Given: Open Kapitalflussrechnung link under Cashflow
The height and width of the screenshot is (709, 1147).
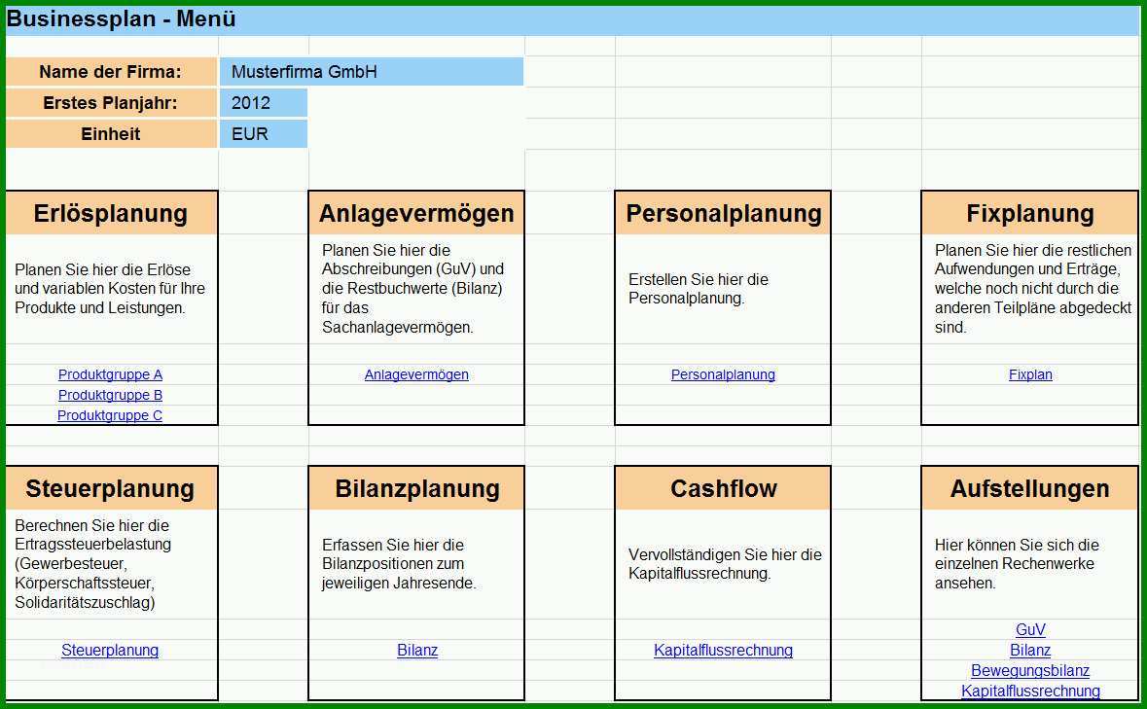Looking at the screenshot, I should coord(723,650).
